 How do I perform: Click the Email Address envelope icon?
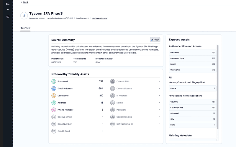click(x=54, y=88)
